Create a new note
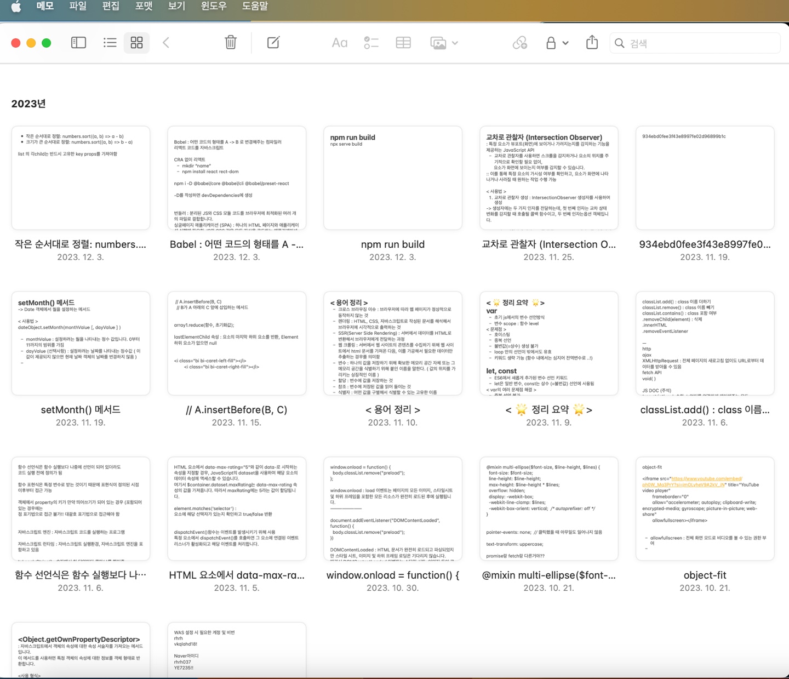Image resolution: width=789 pixels, height=679 pixels. (273, 43)
